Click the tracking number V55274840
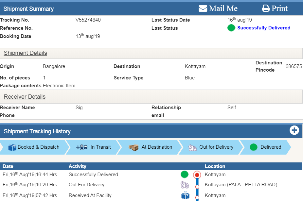Image resolution: width=303 pixels, height=201 pixels. tap(88, 20)
